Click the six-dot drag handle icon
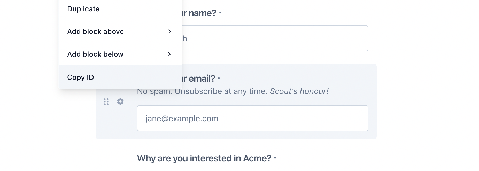Viewport: 479px width, 171px height. [106, 102]
